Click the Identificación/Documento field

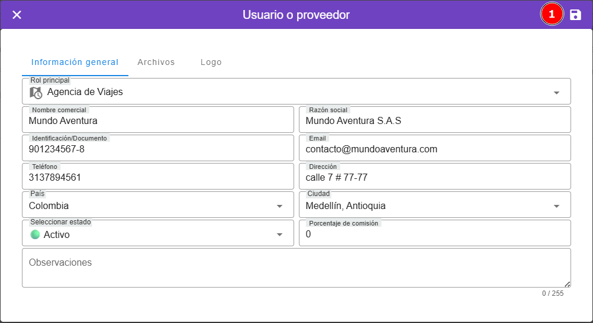[157, 149]
